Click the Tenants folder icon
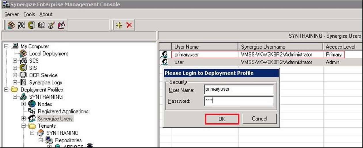 [x=32, y=126]
